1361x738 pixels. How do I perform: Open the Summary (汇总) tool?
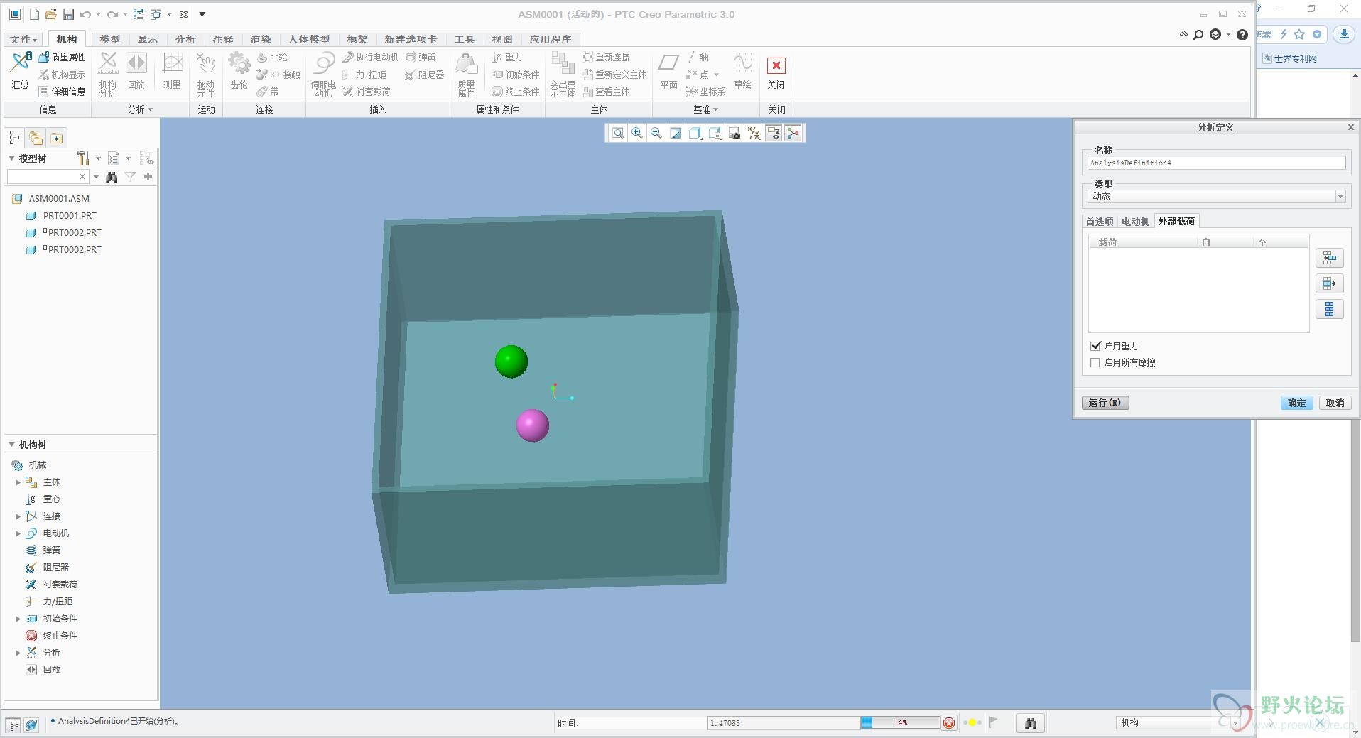point(20,70)
